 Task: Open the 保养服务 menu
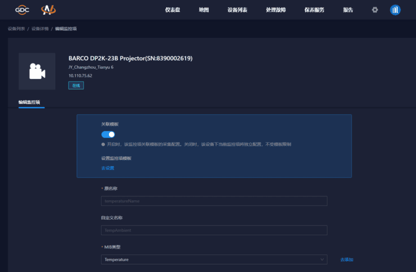(x=314, y=10)
